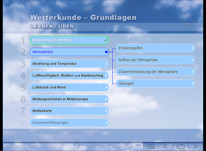Select chapter Luftfeuchtigkeit, Wolken und Niederschlag
This screenshot has width=206, height=151.
click(69, 75)
